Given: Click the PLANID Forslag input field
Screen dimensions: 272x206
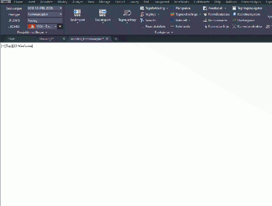Looking at the screenshot, I should pos(45,21).
